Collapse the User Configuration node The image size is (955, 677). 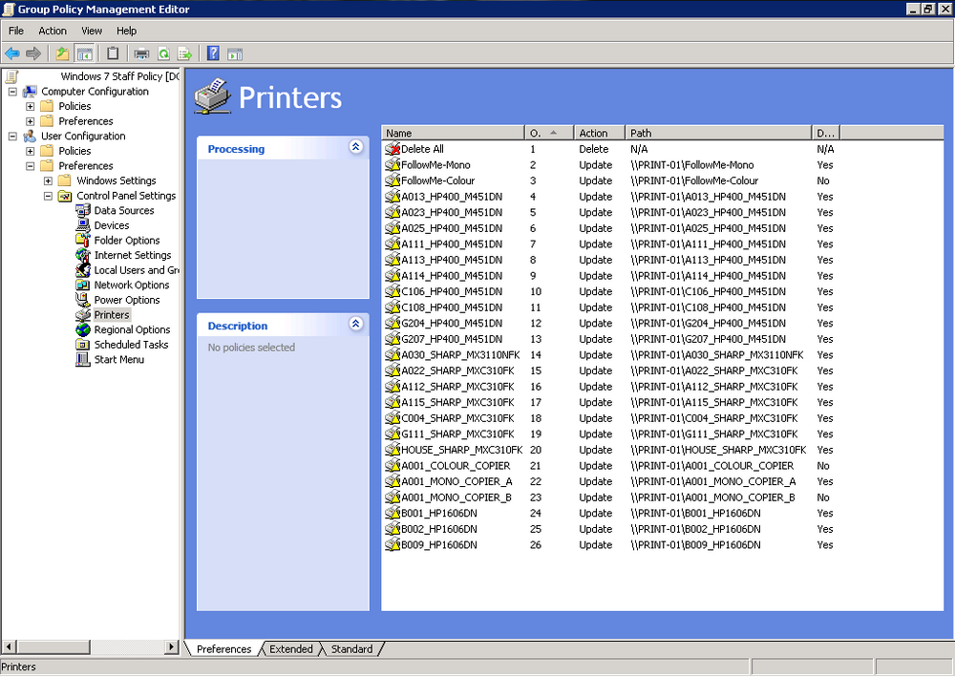coord(12,137)
